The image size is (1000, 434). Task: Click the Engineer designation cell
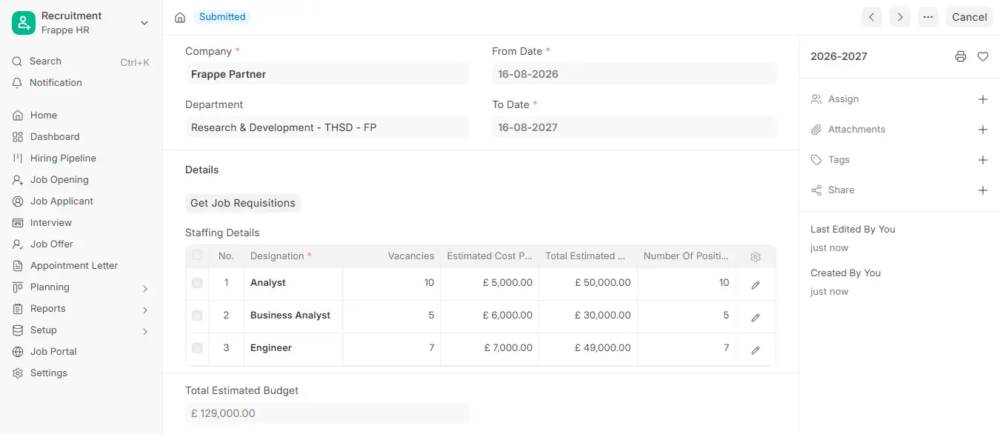point(293,348)
